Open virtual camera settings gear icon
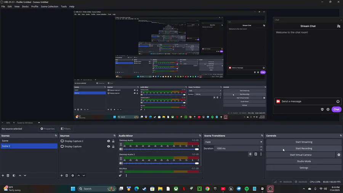This screenshot has height=193, width=343. 339,155
